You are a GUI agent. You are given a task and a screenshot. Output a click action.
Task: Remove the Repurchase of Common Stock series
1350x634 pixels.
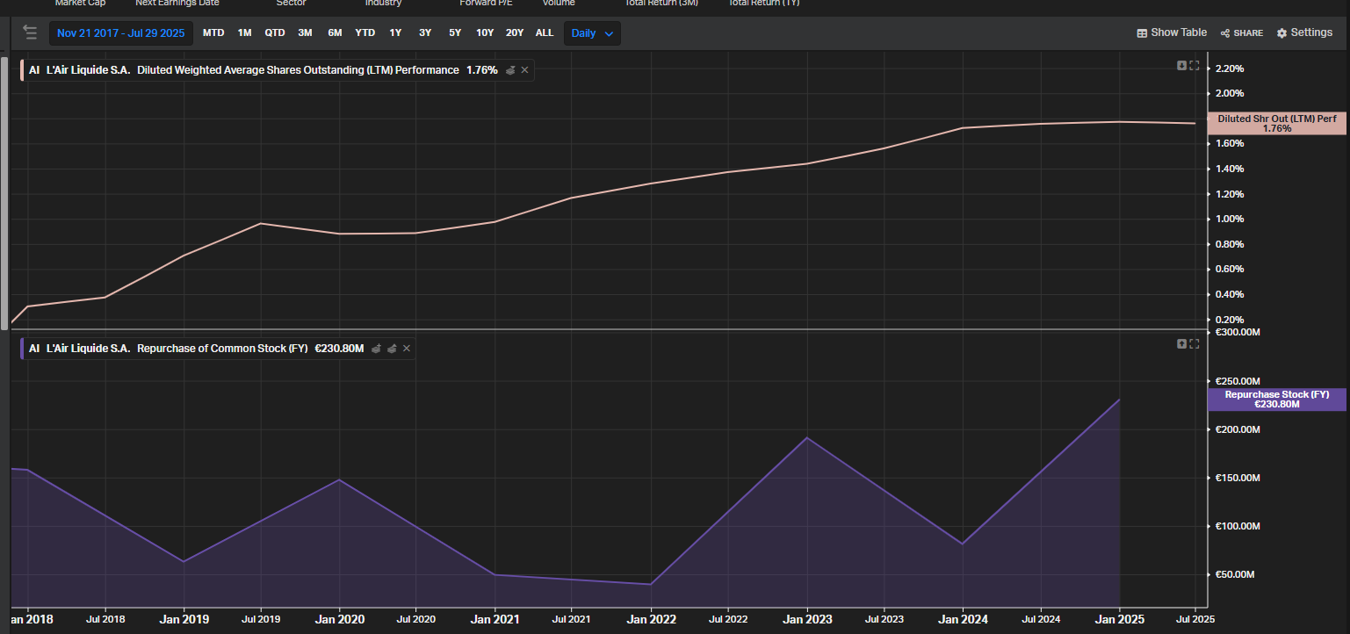click(407, 349)
